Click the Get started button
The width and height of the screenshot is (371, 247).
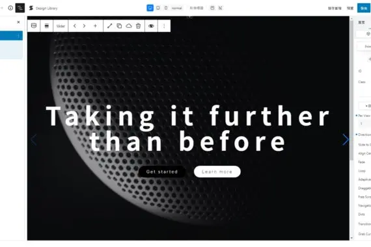(162, 172)
